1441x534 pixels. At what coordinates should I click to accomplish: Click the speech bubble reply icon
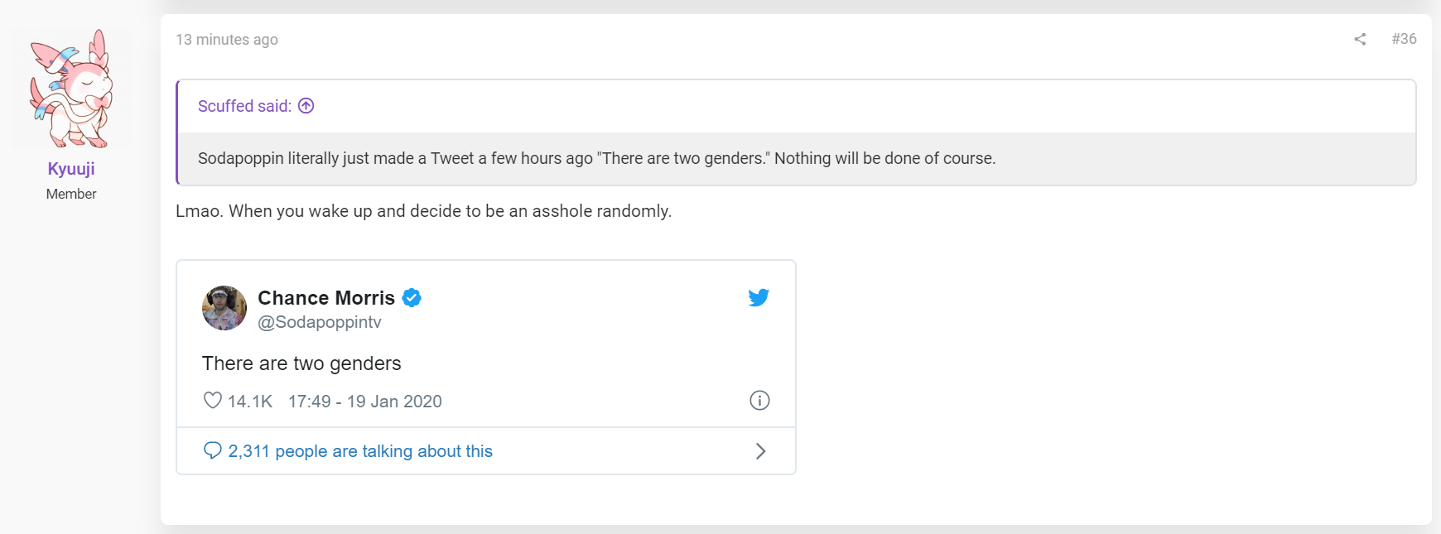(x=213, y=450)
